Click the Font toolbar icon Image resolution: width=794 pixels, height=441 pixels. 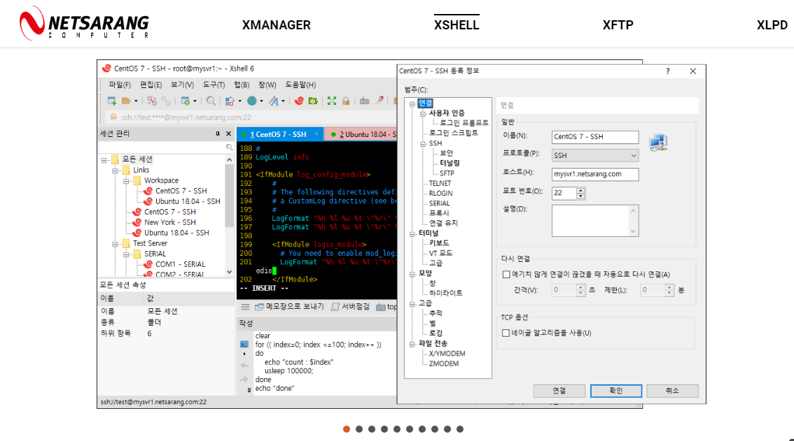point(274,101)
